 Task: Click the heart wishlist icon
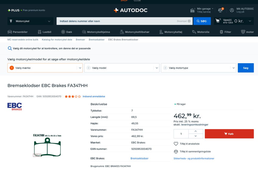176,144
